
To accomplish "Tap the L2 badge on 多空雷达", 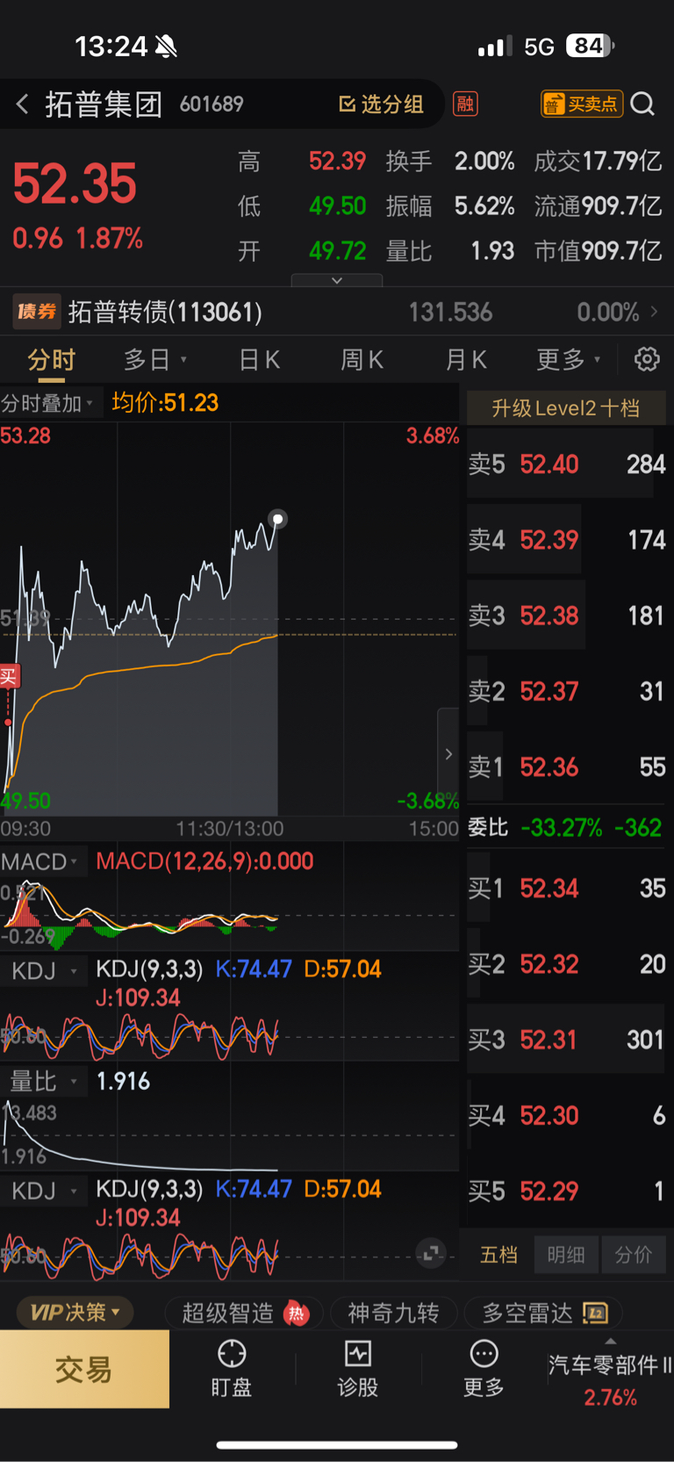I will 595,1314.
